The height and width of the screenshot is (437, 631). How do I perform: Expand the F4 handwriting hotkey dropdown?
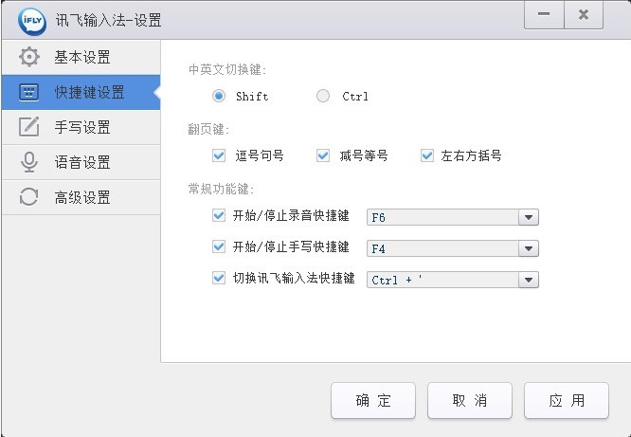tap(529, 248)
